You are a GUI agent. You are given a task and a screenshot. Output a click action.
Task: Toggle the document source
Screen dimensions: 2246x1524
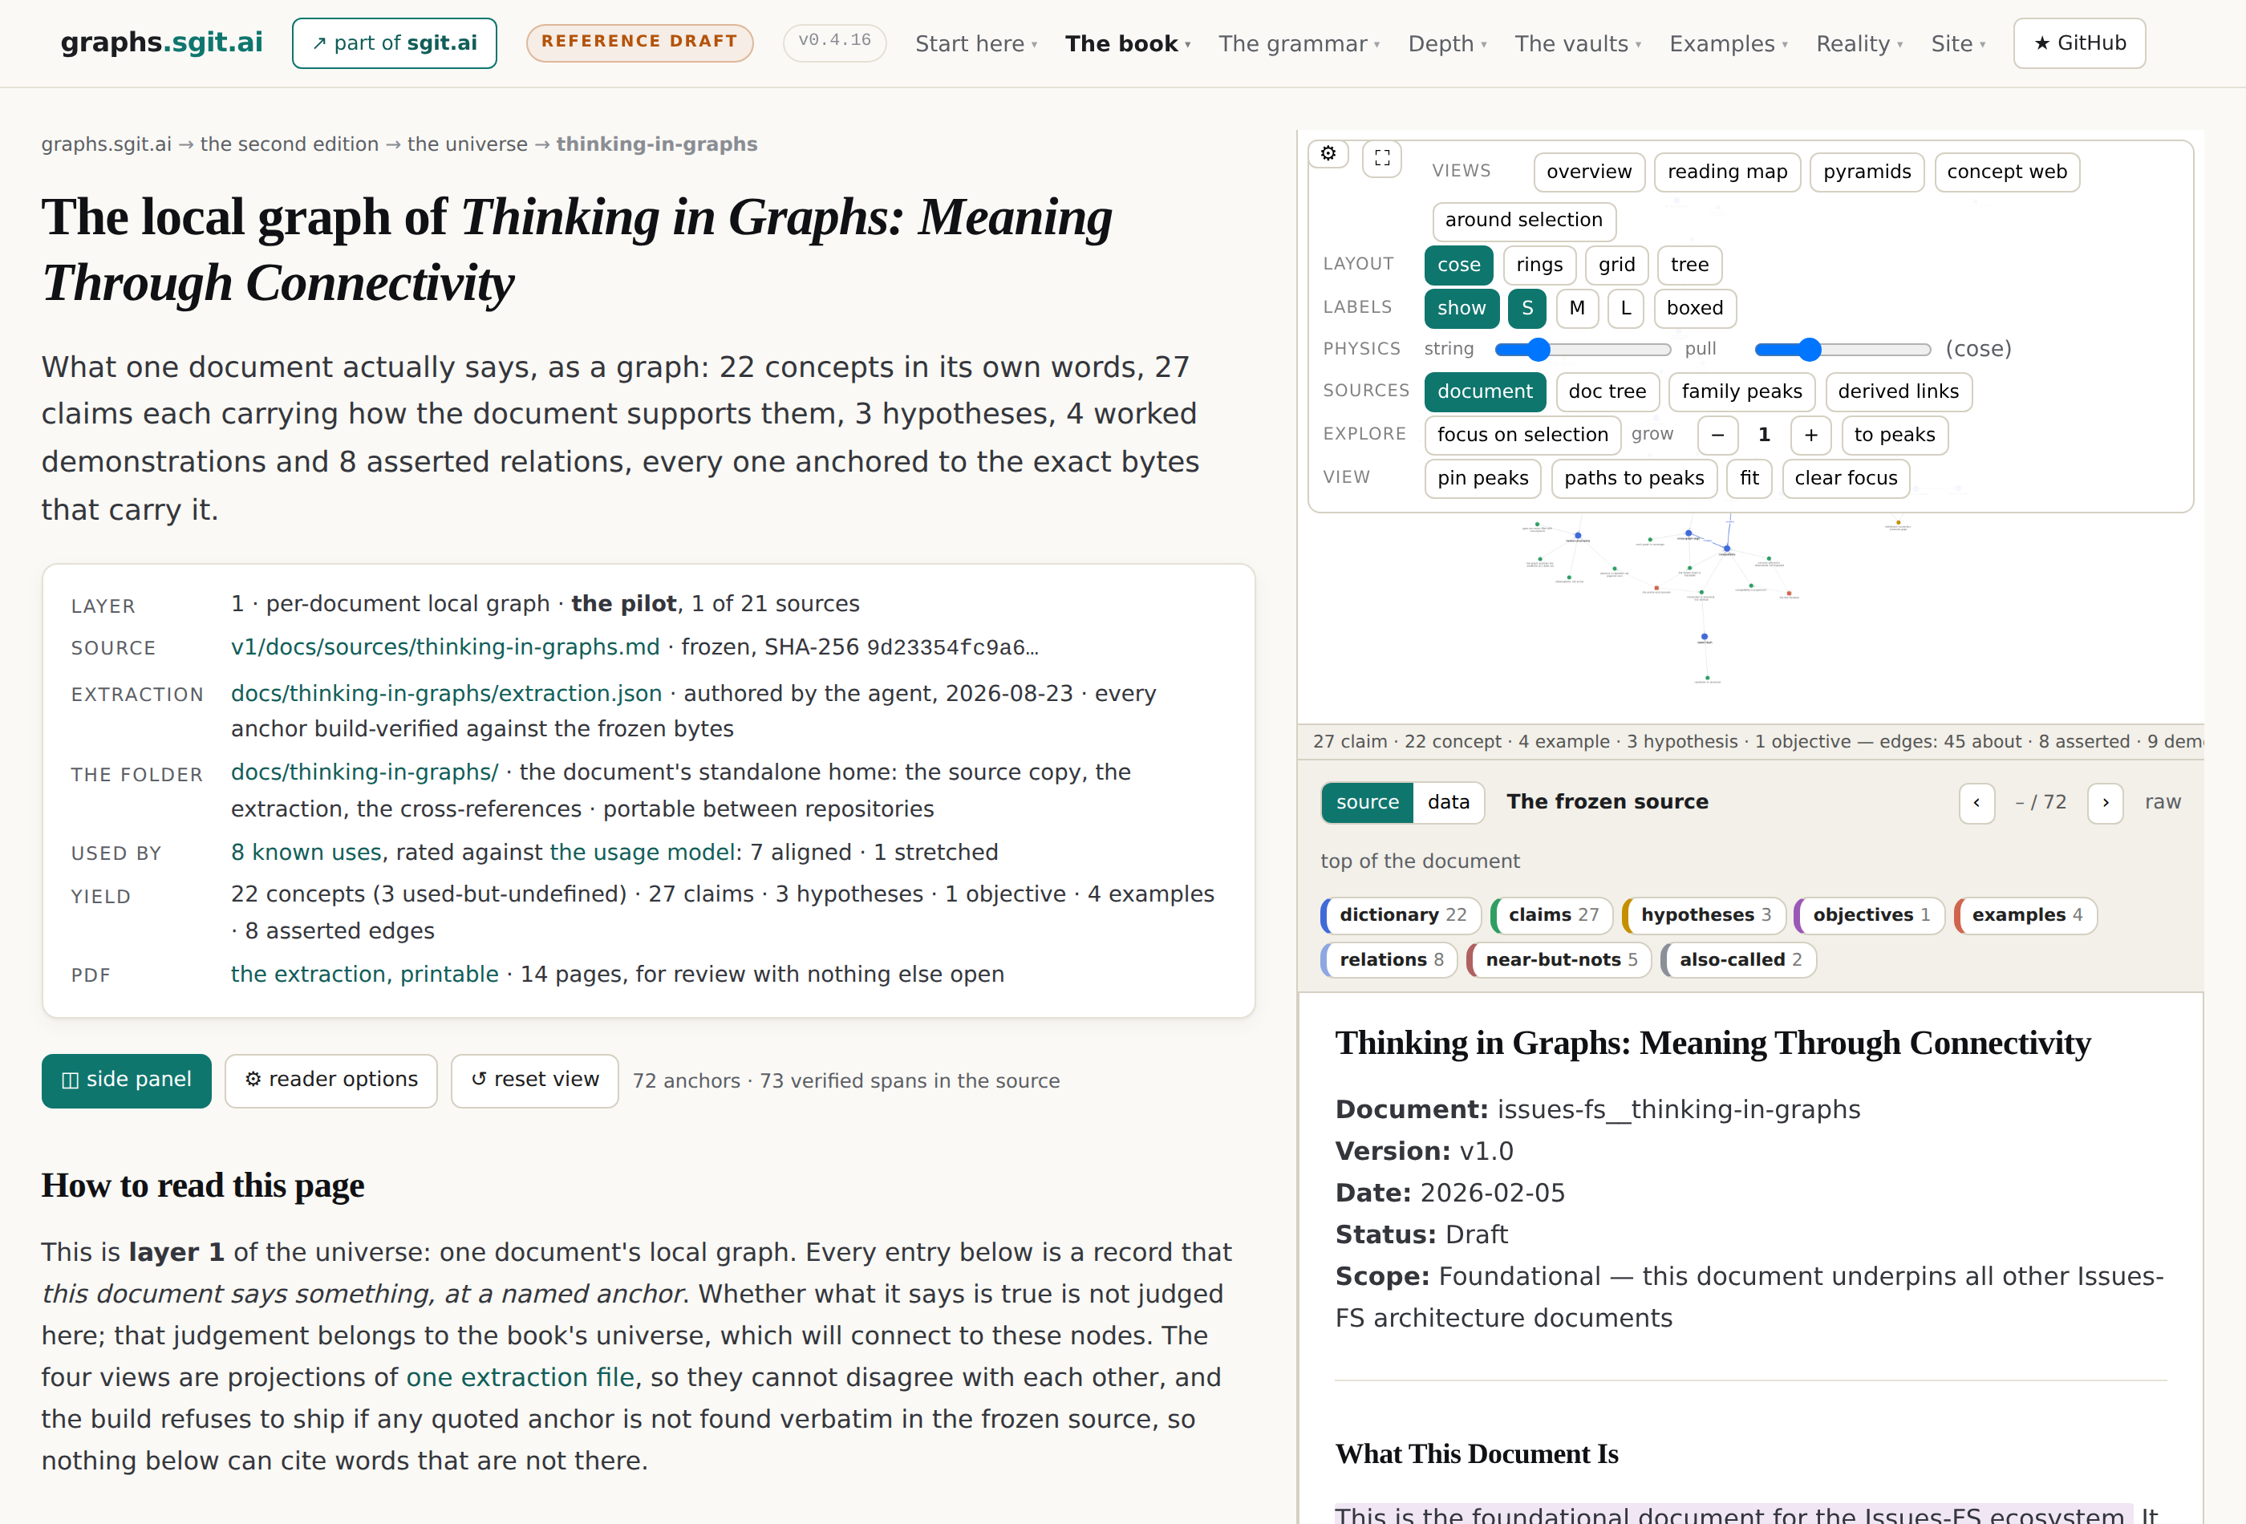tap(1485, 391)
